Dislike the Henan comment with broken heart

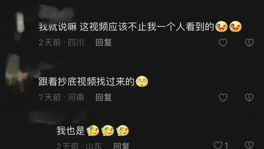click(x=249, y=98)
